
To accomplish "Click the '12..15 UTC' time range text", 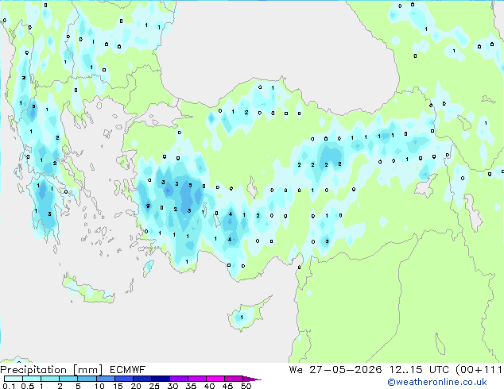I will [x=419, y=370].
